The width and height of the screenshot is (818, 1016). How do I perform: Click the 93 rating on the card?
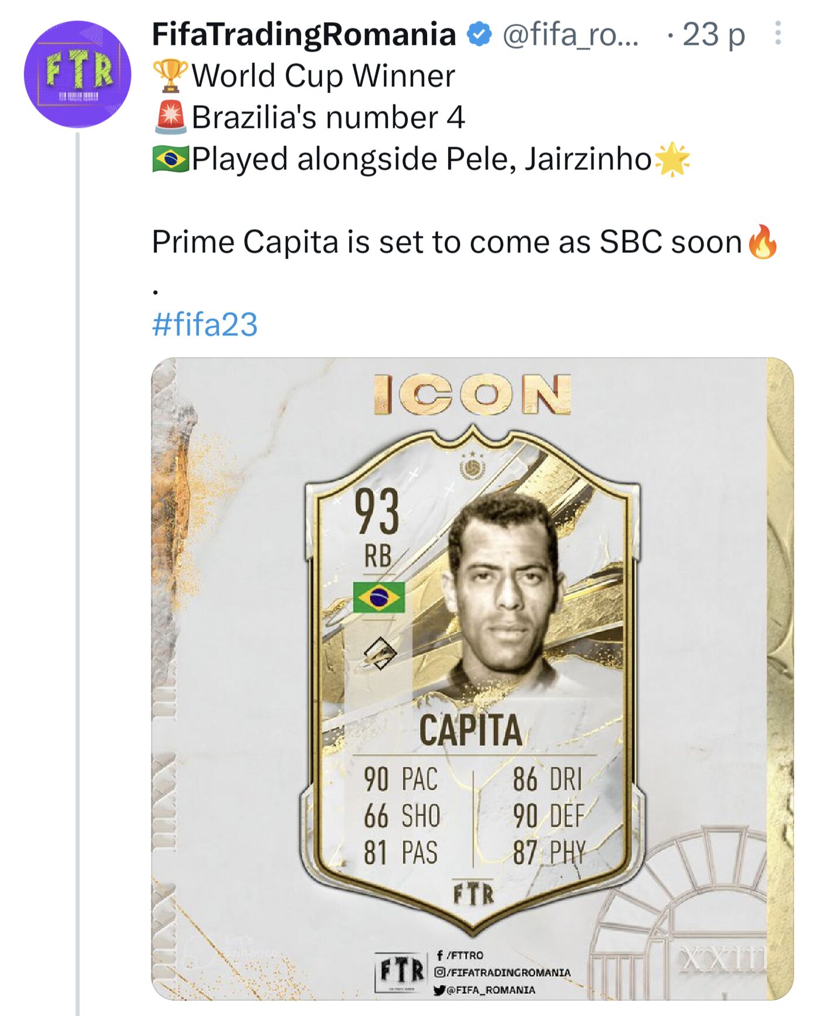377,512
